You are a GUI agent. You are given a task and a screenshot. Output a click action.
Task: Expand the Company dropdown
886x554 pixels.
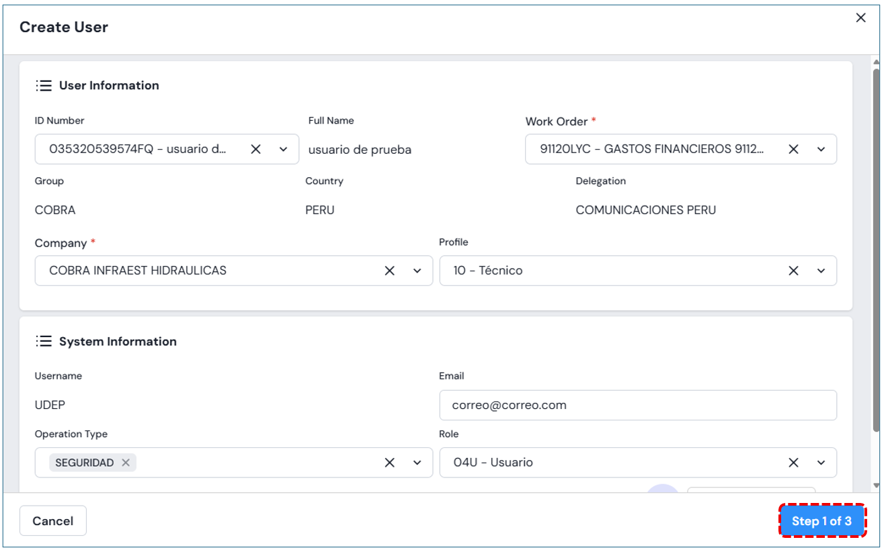pos(417,271)
